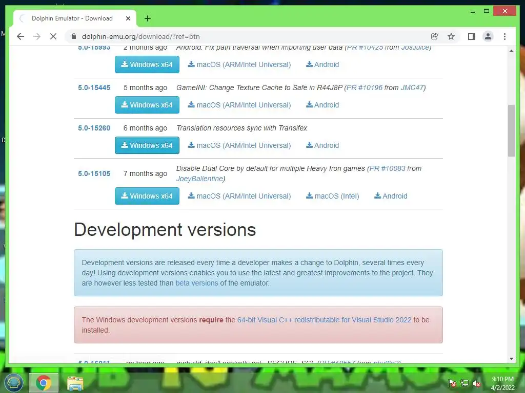This screenshot has width=525, height=393.
Task: Select the Dolphin Emulator - Download tab
Action: pyautogui.click(x=75, y=18)
